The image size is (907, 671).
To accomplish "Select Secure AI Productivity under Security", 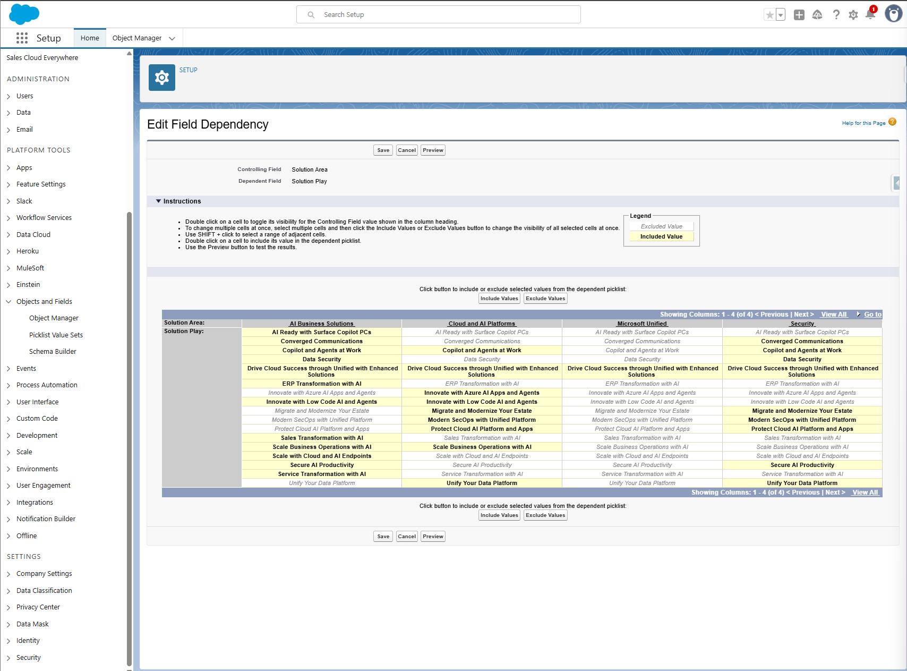I will pos(802,465).
